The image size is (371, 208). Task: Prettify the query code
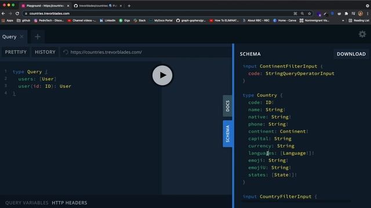[x=16, y=52]
